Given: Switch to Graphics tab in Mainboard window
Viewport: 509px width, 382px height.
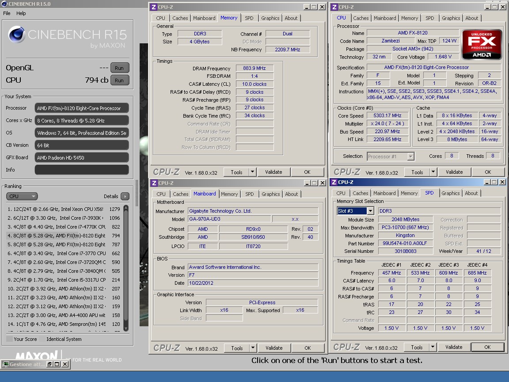Looking at the screenshot, I should [270, 194].
